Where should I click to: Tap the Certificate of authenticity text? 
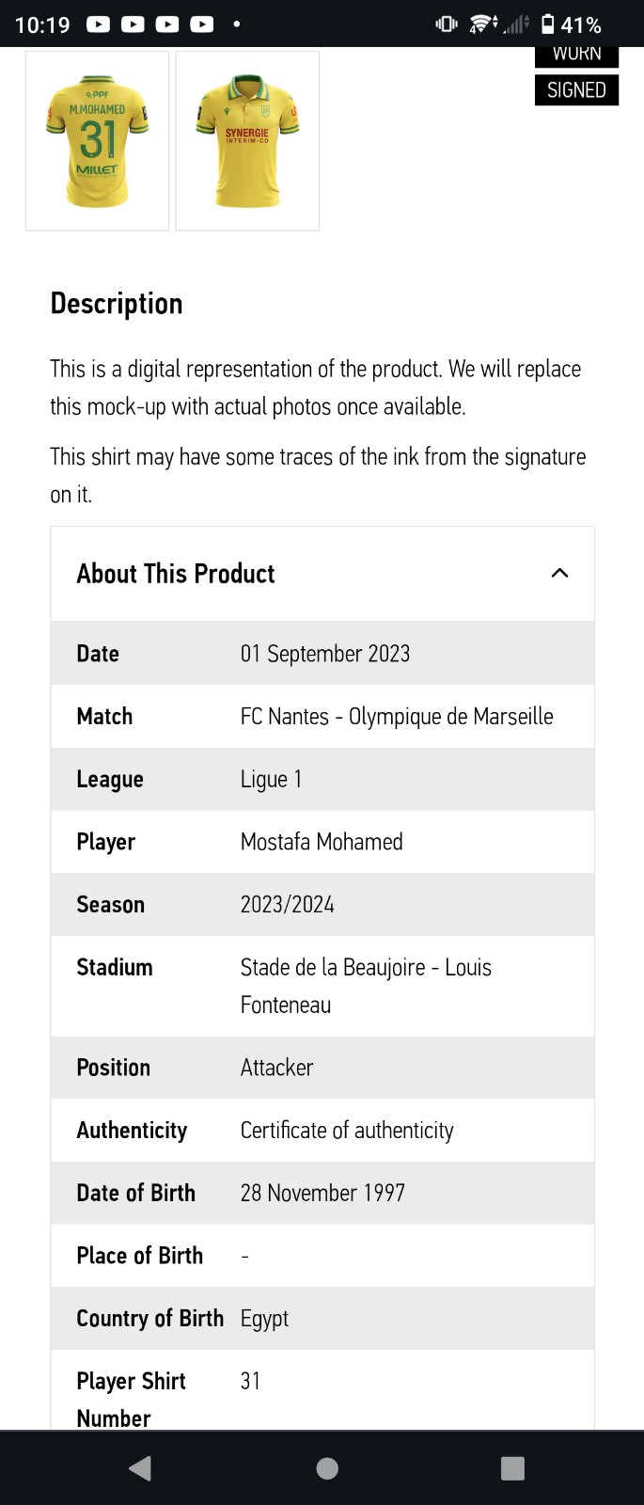click(x=347, y=1131)
